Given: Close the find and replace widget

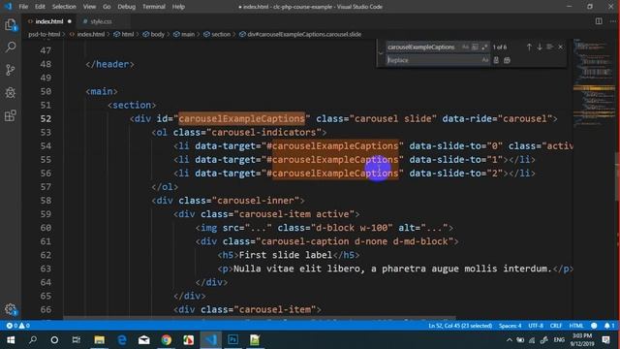Looking at the screenshot, I should pyautogui.click(x=560, y=48).
